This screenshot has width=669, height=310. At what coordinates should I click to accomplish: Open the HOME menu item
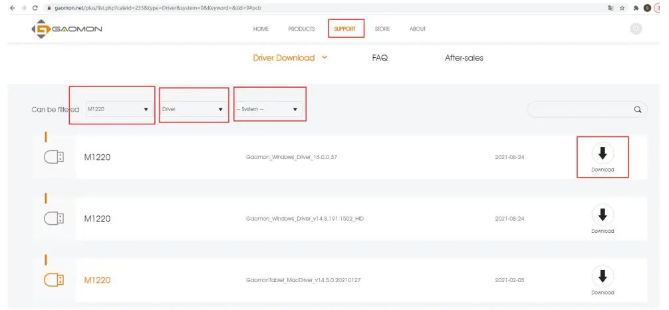click(261, 29)
